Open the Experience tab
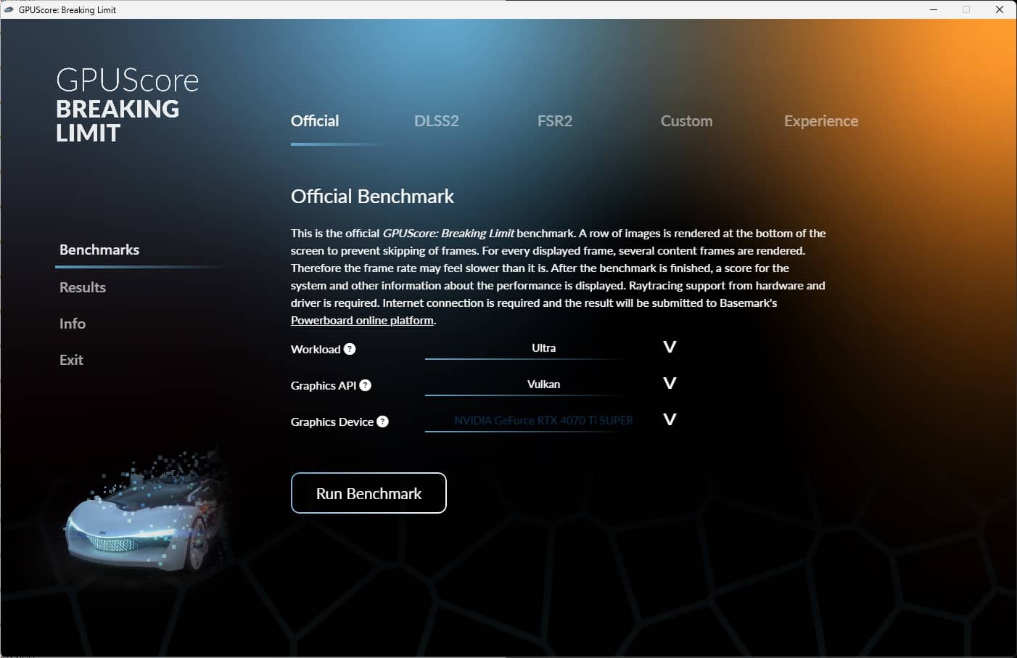 [821, 121]
